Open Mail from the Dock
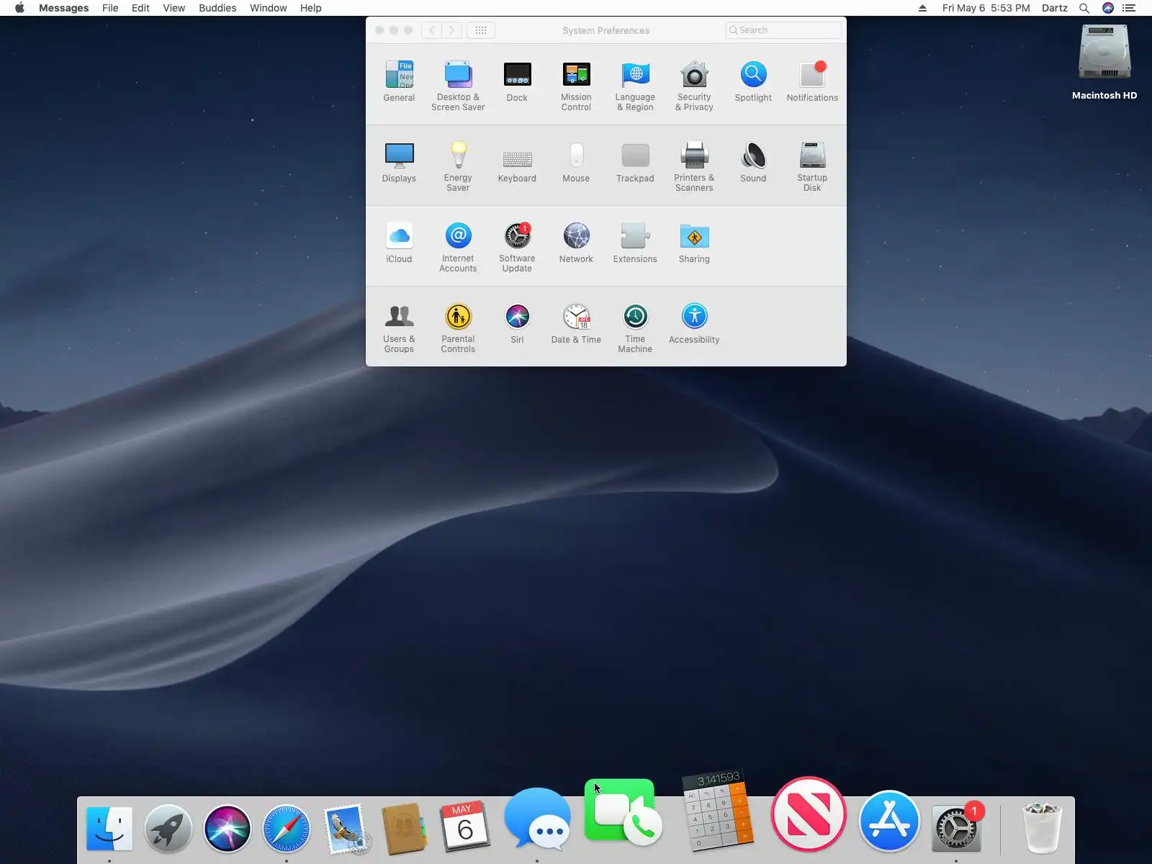This screenshot has height=864, width=1152. (346, 829)
